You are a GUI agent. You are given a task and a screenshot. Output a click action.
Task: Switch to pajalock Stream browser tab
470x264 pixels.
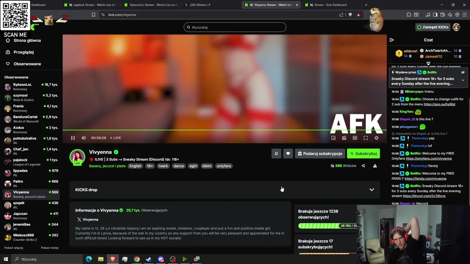coord(91,5)
